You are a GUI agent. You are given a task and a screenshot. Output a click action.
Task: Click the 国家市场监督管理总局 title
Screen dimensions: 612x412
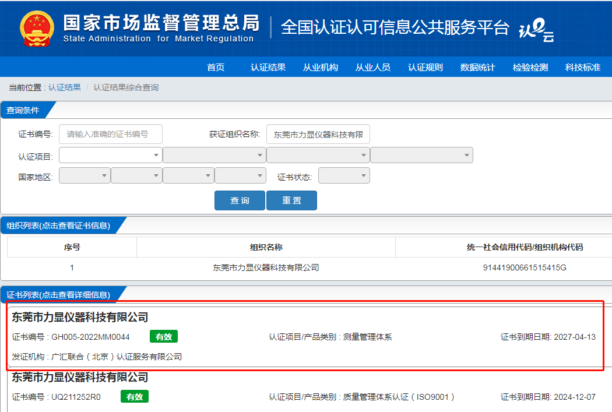click(x=161, y=23)
